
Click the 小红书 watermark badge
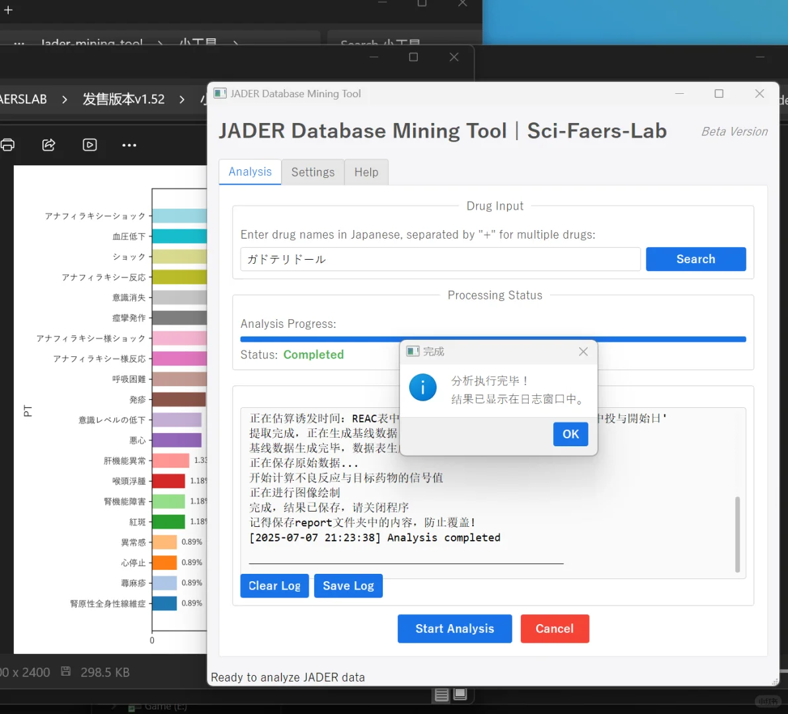(767, 702)
